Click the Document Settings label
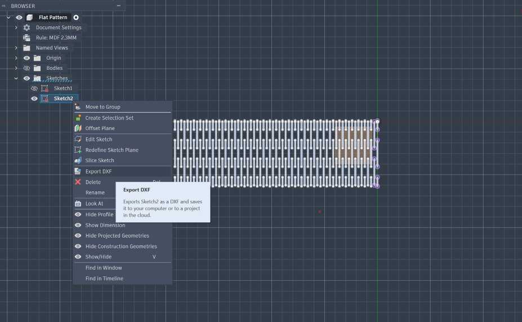The image size is (522, 322). pyautogui.click(x=59, y=28)
